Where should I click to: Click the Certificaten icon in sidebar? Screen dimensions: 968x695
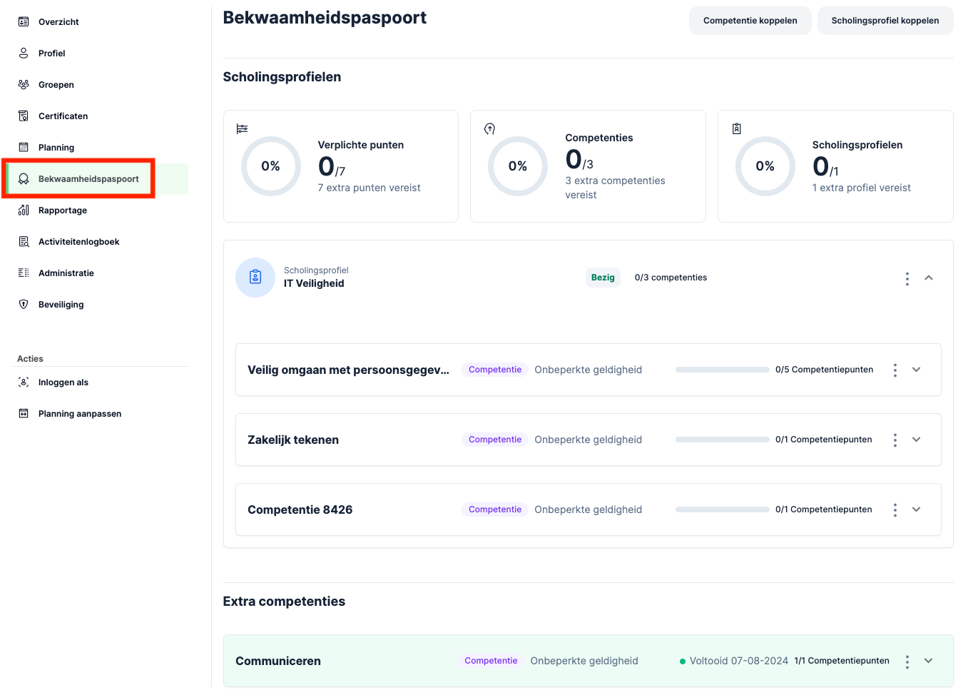tap(24, 116)
